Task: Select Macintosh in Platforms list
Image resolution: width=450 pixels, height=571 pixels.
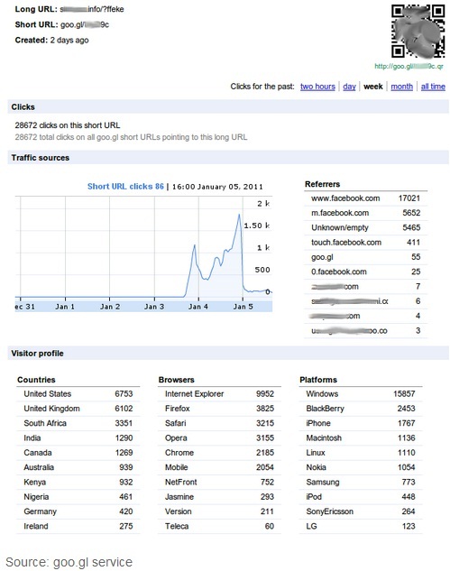Action: (x=361, y=438)
